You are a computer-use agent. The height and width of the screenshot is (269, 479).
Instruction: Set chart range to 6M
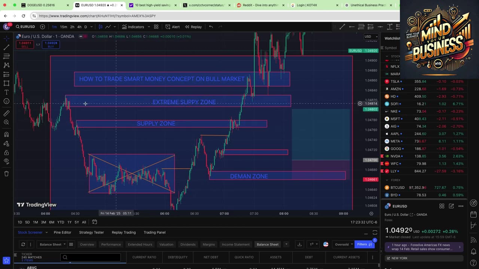pyautogui.click(x=52, y=222)
